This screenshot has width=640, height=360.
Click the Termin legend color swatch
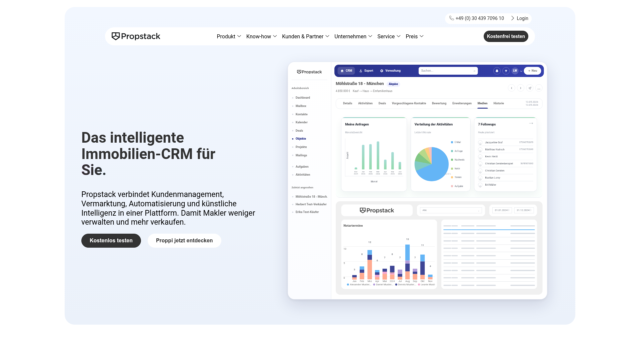click(452, 177)
